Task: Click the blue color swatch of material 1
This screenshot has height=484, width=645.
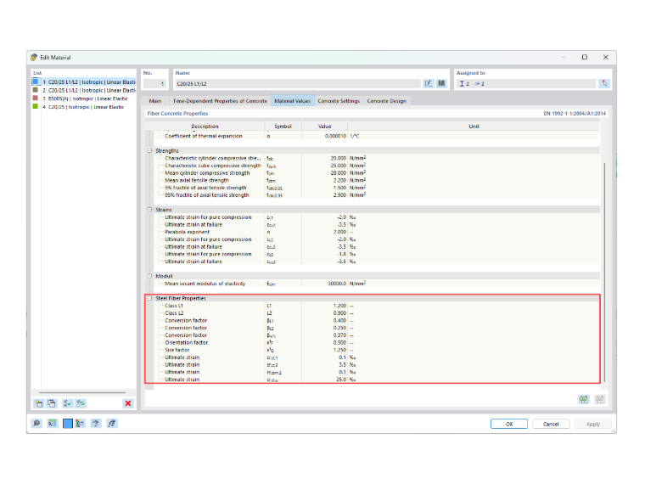Action: coord(36,82)
